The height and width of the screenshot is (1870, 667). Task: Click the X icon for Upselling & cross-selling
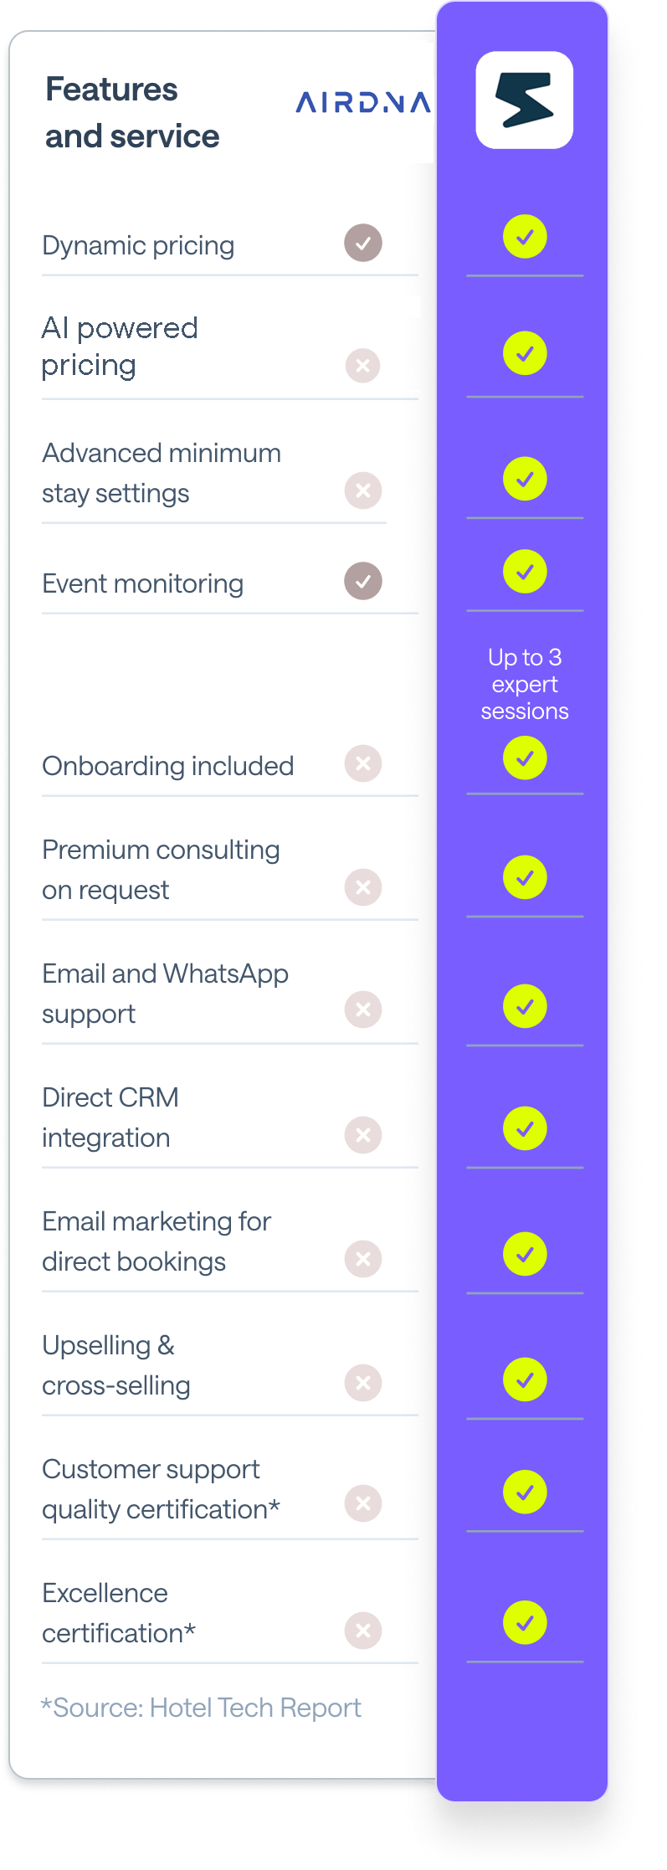click(363, 1383)
